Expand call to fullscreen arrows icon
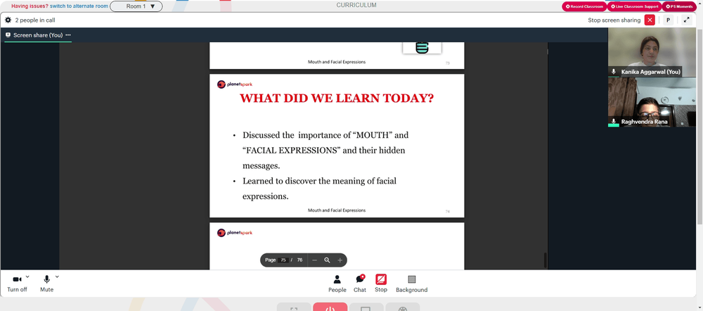 pyautogui.click(x=686, y=20)
